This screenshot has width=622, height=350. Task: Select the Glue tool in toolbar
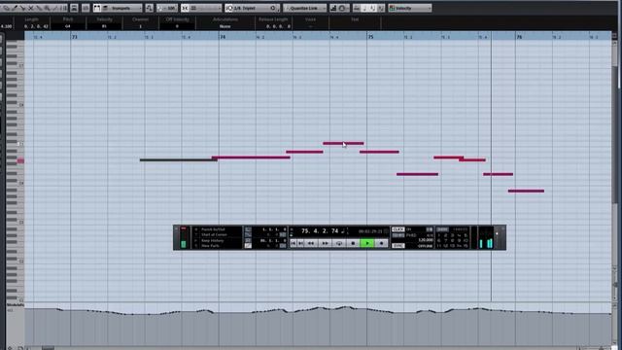click(x=39, y=8)
